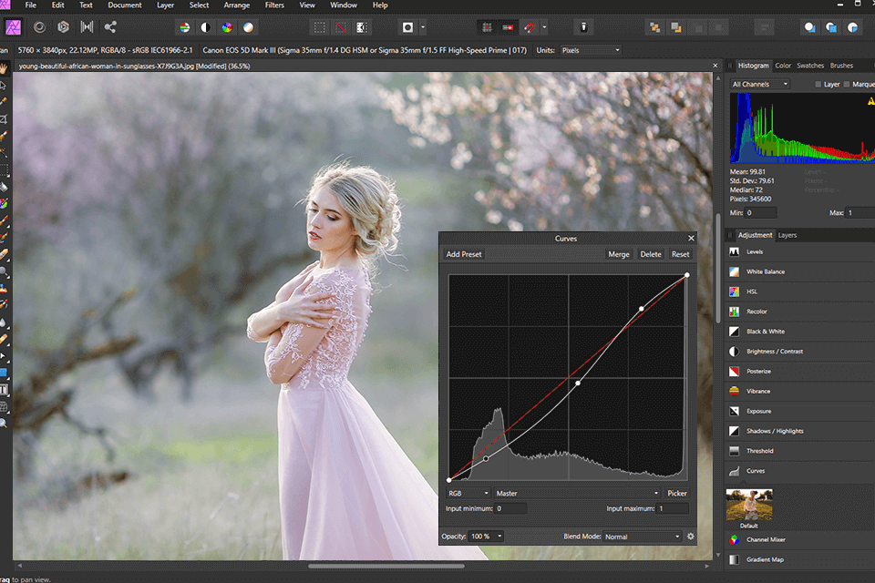Apply the Levels adjustment
The image size is (875, 583).
(x=754, y=251)
